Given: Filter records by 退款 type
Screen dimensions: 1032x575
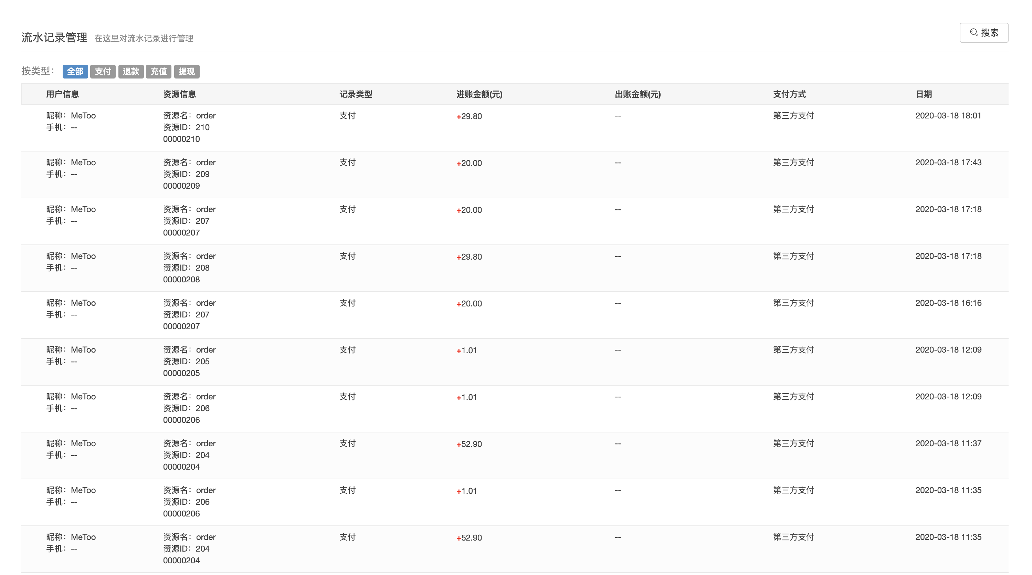Looking at the screenshot, I should point(130,71).
